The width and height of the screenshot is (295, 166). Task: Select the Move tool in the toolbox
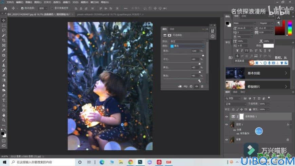pyautogui.click(x=4, y=20)
